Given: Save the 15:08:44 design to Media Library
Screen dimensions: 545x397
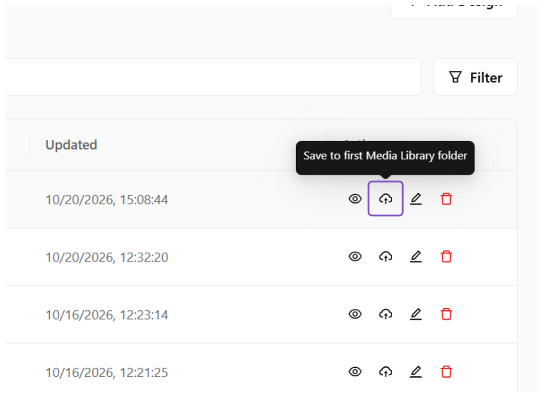Looking at the screenshot, I should tap(386, 199).
